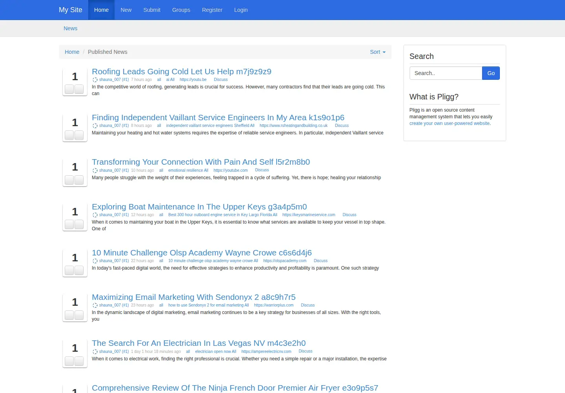
Task: Open https://keysmarineservice.com source link
Action: click(x=309, y=215)
